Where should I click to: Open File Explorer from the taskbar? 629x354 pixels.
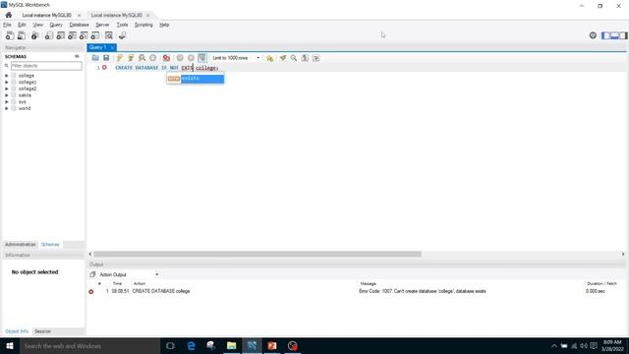[232, 346]
